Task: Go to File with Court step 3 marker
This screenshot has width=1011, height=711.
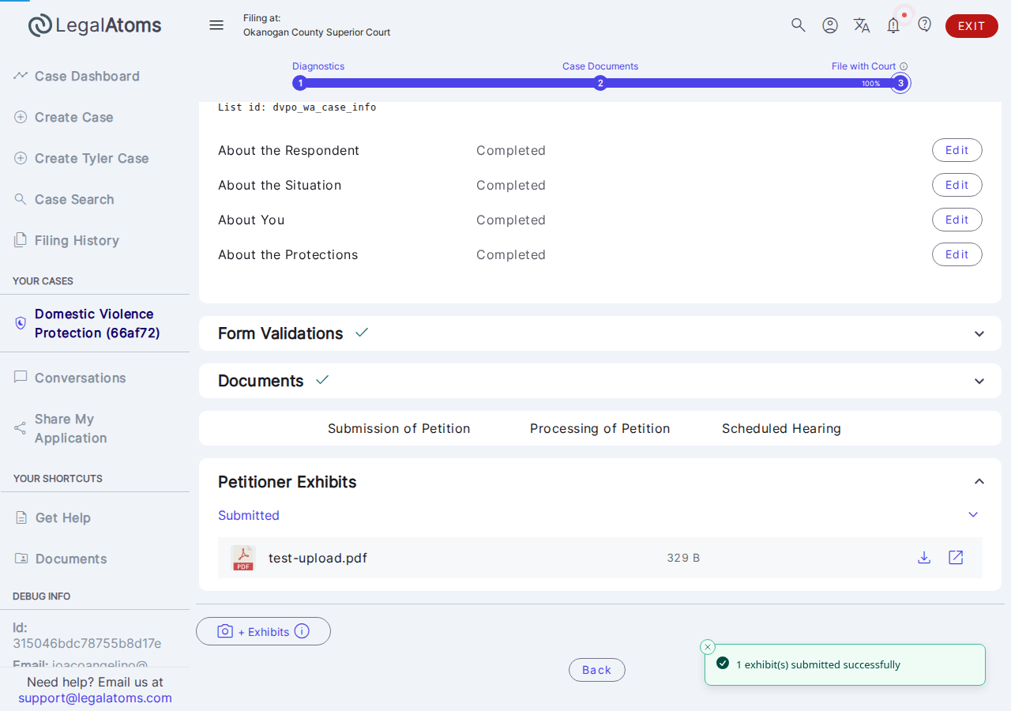Action: tap(900, 83)
